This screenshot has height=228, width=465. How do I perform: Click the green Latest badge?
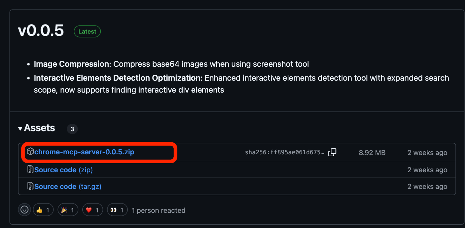pyautogui.click(x=87, y=32)
